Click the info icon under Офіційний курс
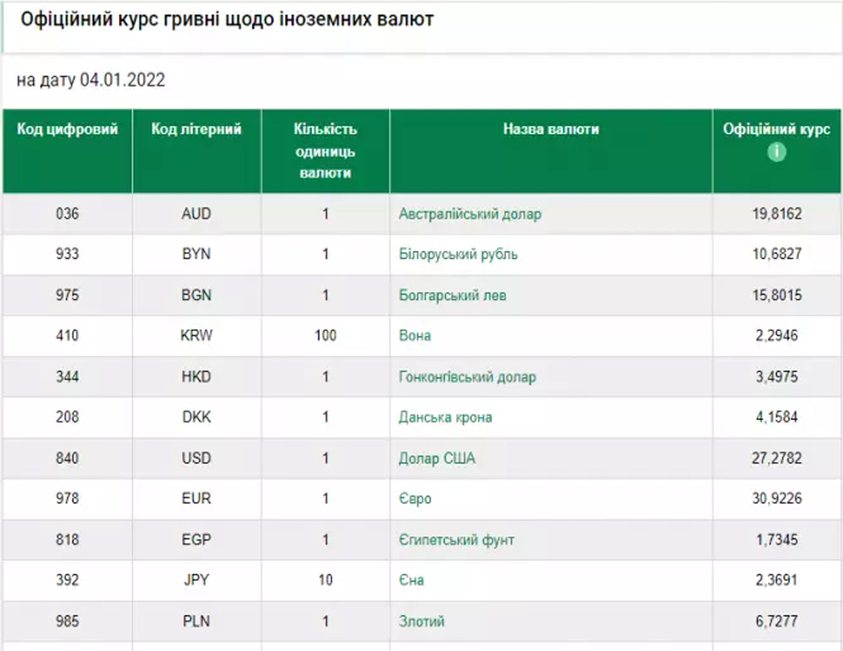 [777, 152]
